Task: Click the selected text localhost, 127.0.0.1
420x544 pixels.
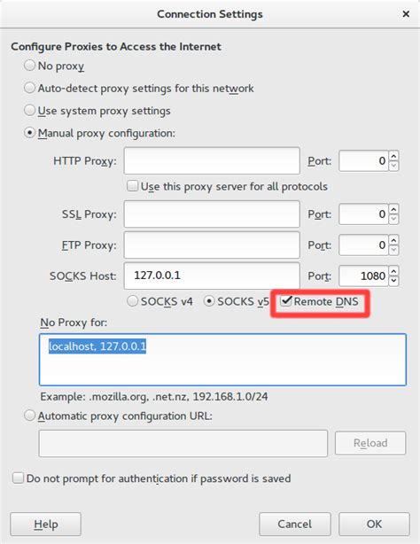Action: coord(97,346)
